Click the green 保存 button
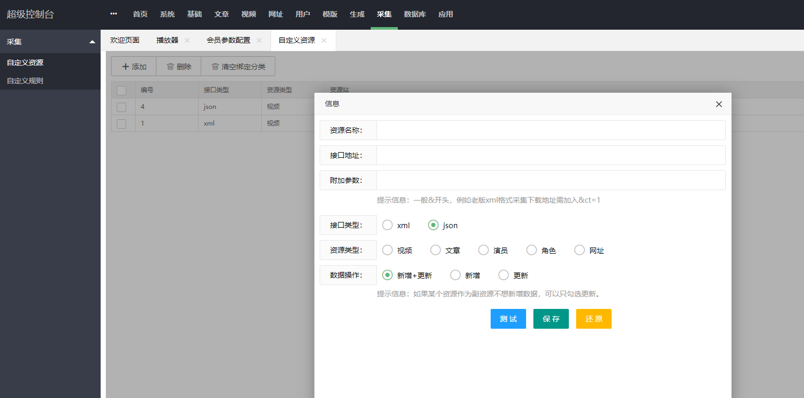Viewport: 804px width, 398px height. coord(551,319)
